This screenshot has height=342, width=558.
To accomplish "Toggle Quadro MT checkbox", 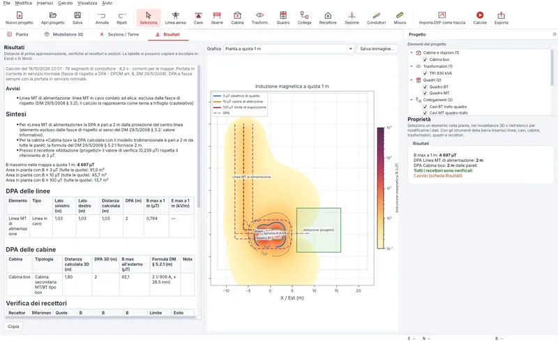I will [425, 93].
